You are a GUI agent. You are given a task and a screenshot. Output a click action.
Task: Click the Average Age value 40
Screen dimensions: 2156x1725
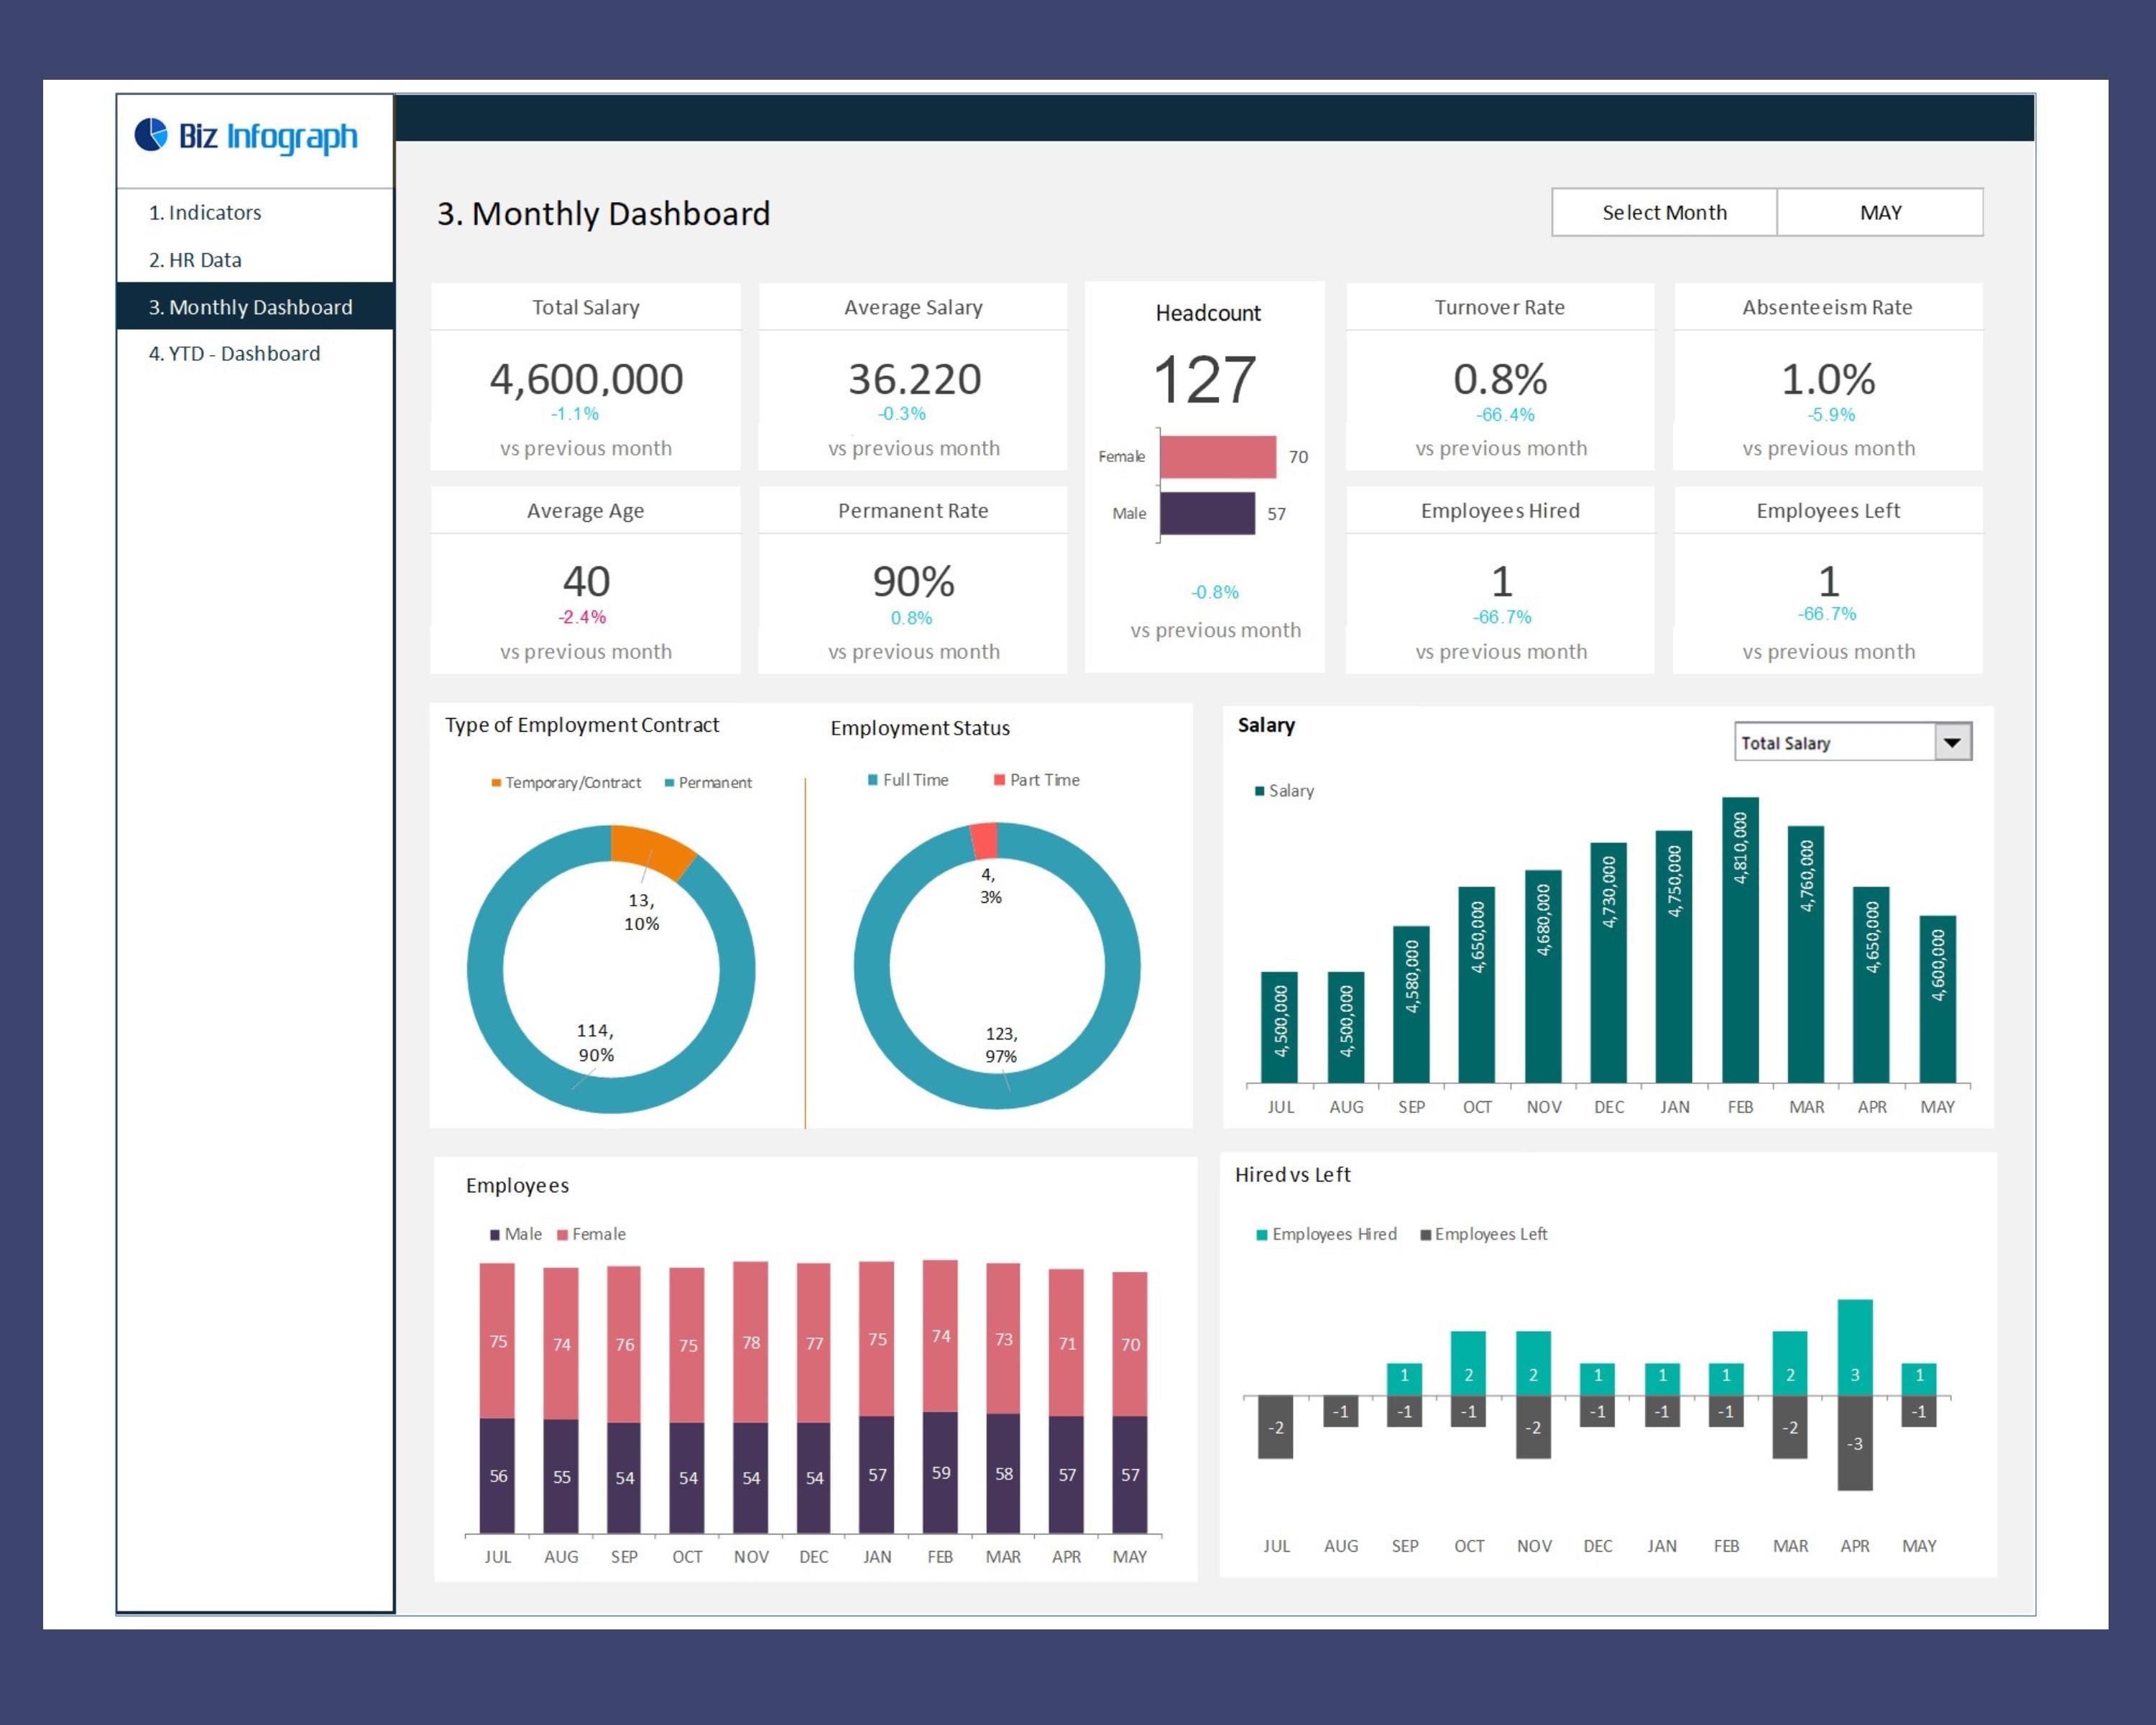coord(586,581)
